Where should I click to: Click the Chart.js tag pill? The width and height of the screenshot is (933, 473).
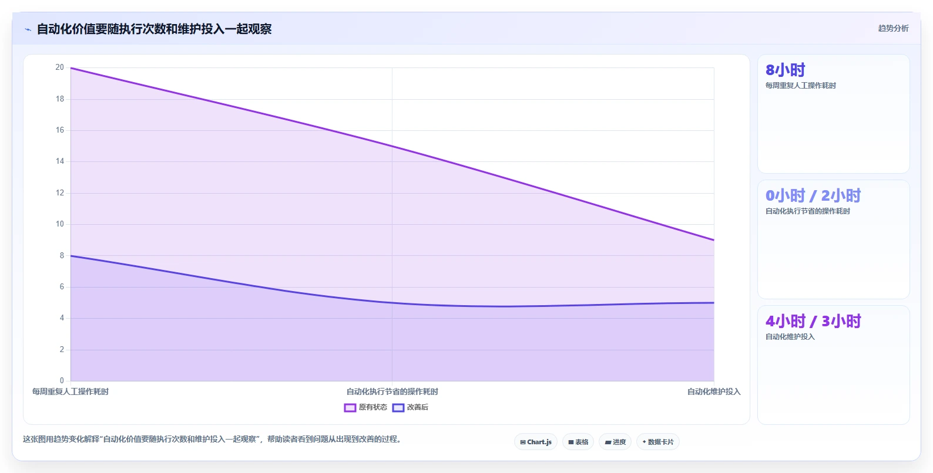point(536,442)
